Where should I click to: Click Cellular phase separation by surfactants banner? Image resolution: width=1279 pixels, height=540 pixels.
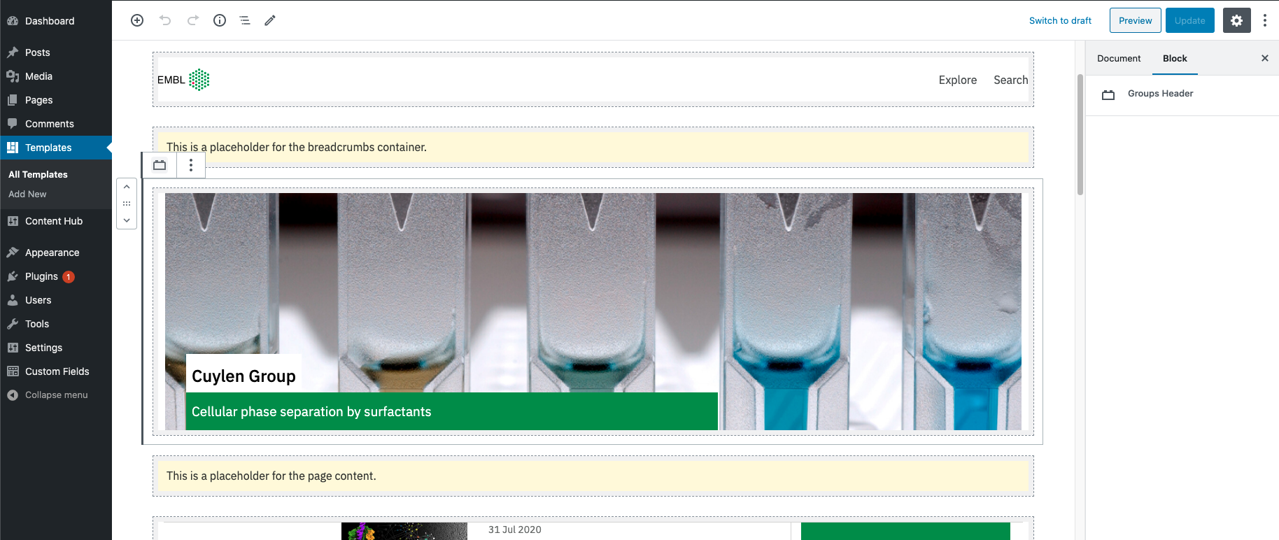[452, 411]
